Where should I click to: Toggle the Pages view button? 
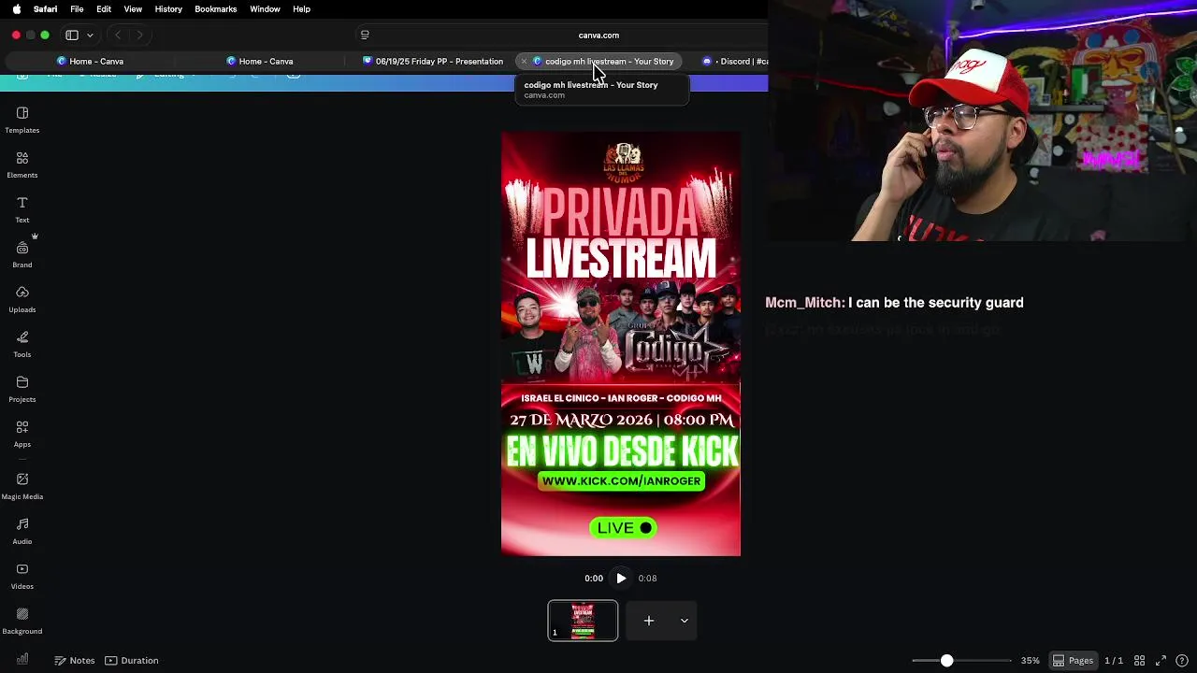click(x=1073, y=661)
